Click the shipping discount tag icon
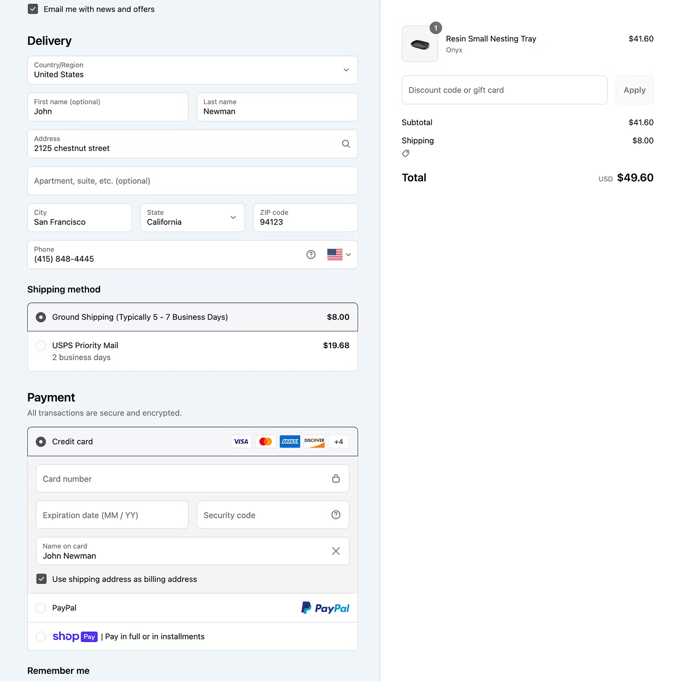The height and width of the screenshot is (682, 681). 406,154
